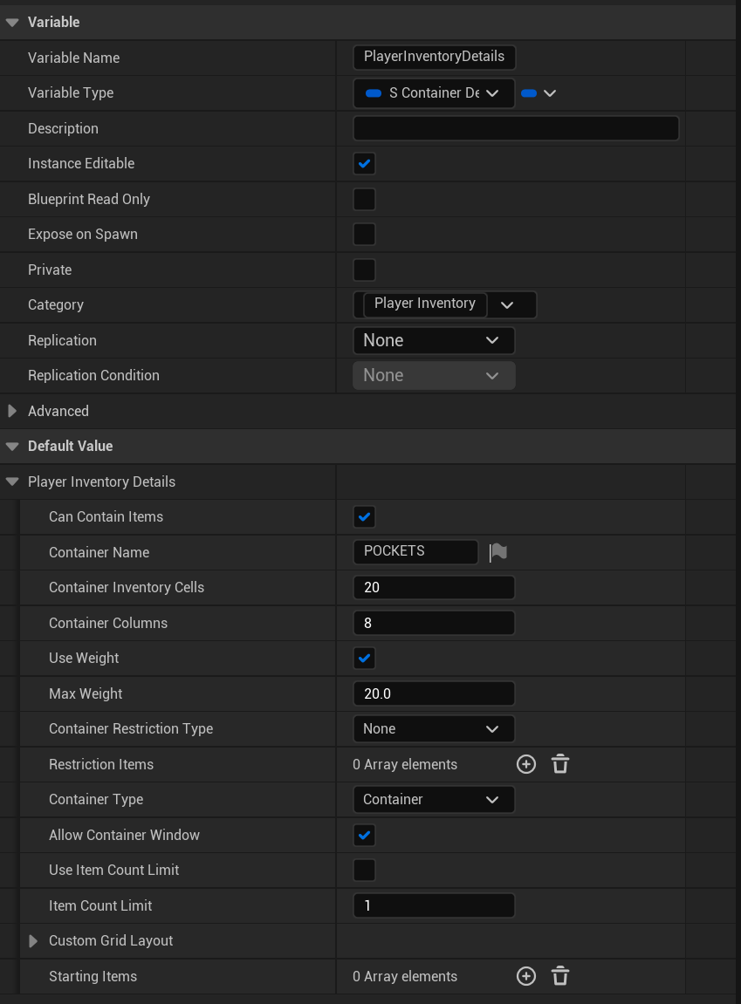
Task: Expand Custom Grid Layout
Action: coord(33,940)
